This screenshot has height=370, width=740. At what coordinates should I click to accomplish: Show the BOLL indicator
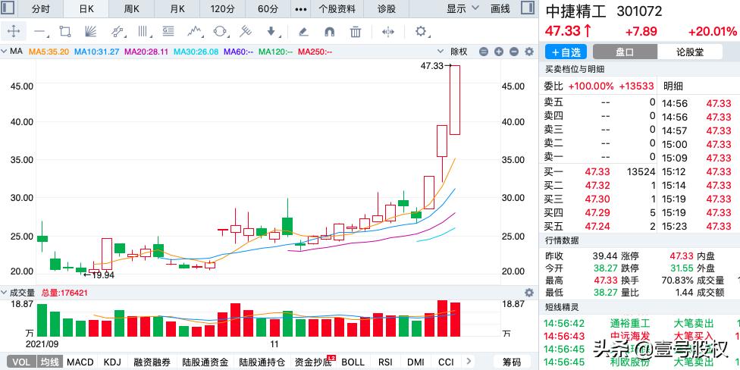[353, 362]
